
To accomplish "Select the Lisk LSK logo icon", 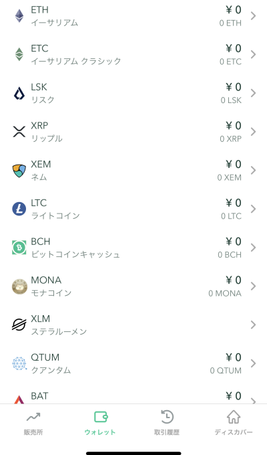I will coord(19,93).
